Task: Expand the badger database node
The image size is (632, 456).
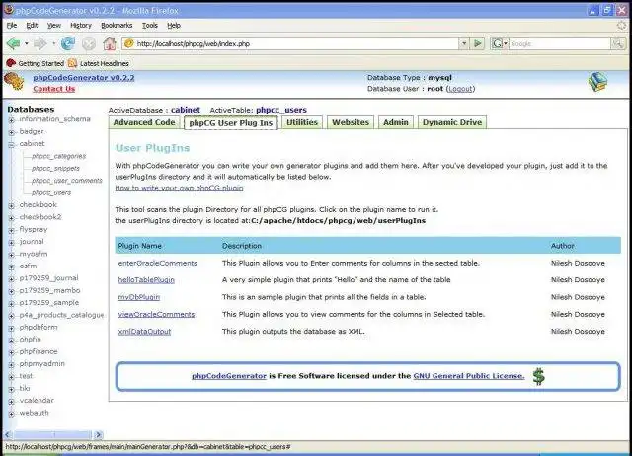Action: (x=11, y=132)
